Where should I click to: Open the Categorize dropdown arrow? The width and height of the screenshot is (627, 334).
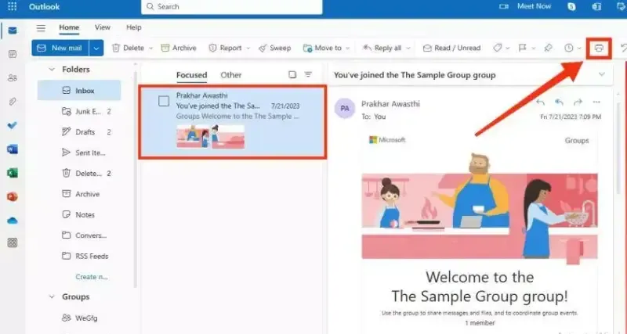tap(508, 48)
